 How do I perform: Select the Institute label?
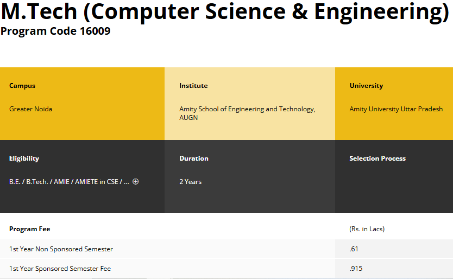click(193, 86)
